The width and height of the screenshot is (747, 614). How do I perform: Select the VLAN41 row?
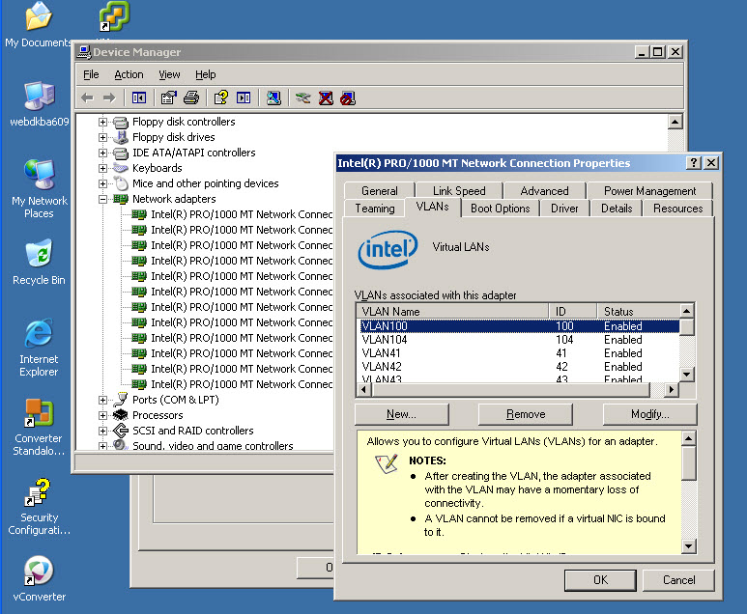coord(519,353)
